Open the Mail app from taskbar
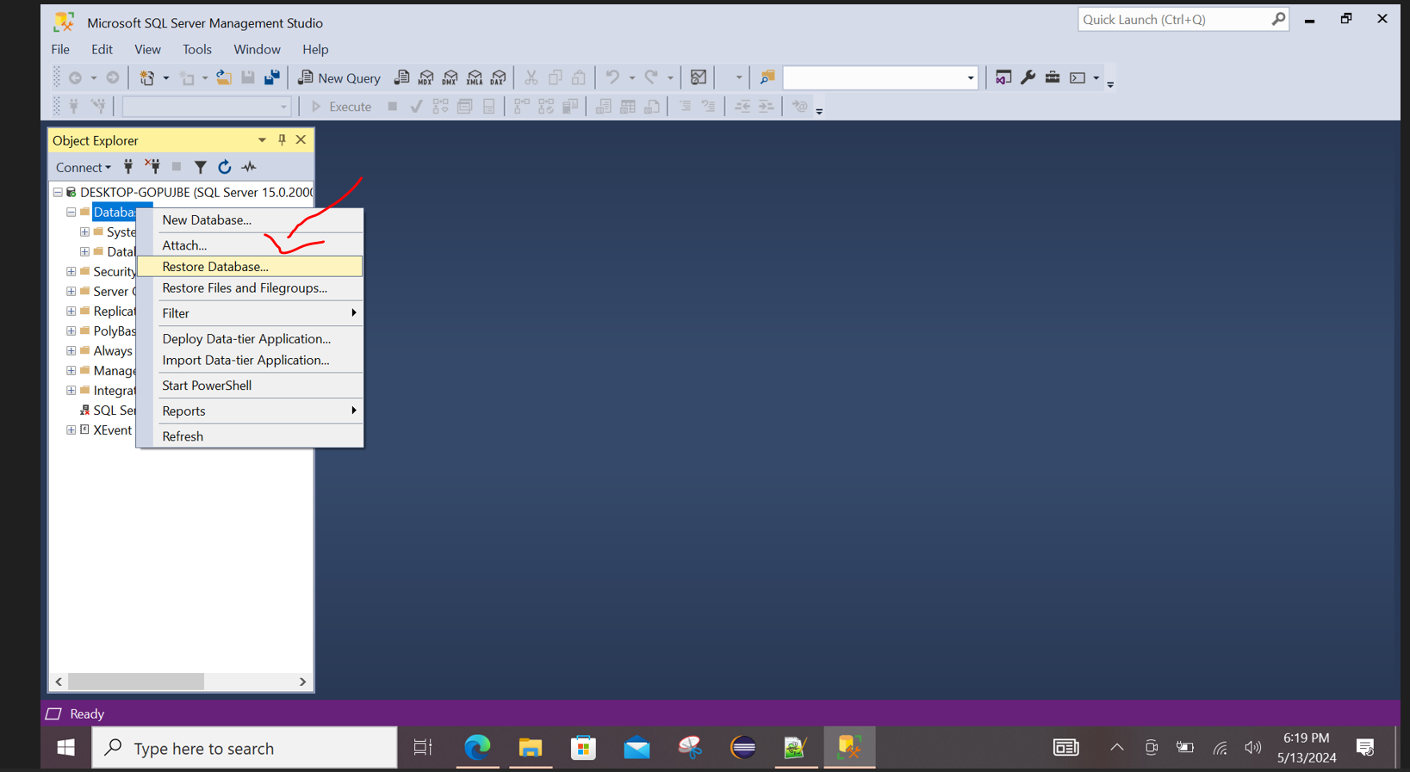 click(637, 748)
